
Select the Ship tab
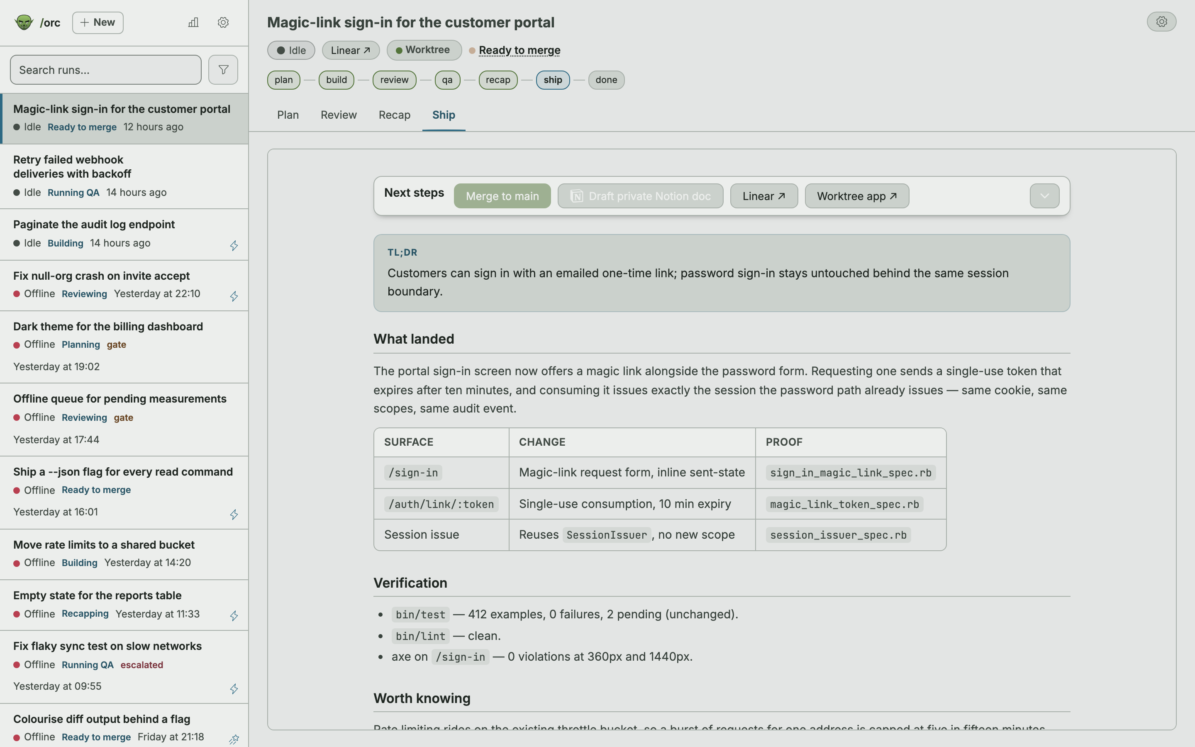444,115
